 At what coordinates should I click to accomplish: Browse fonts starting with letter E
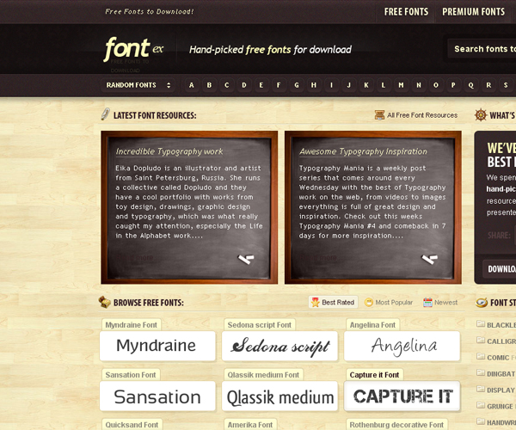261,85
